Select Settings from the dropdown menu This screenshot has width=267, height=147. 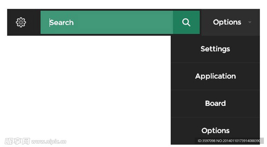click(x=215, y=49)
